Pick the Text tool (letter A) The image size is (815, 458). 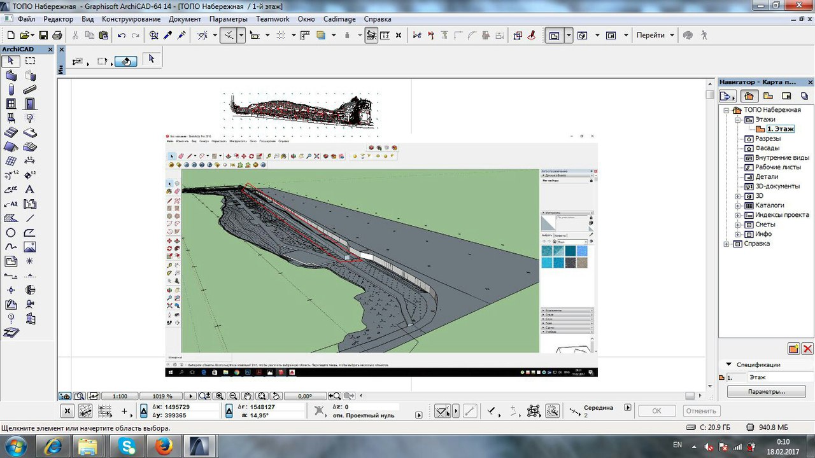point(30,189)
